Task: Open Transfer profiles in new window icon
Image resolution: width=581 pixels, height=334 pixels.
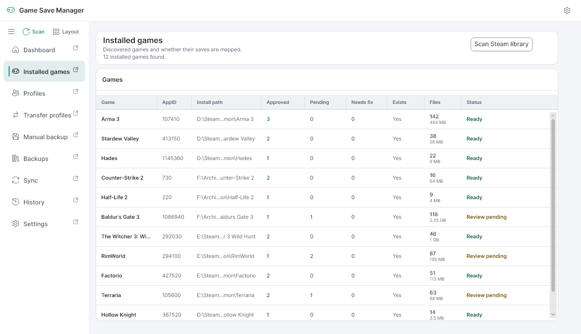Action: coord(76,113)
